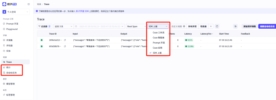
Task: Click the date range input field
Action: click(x=99, y=26)
